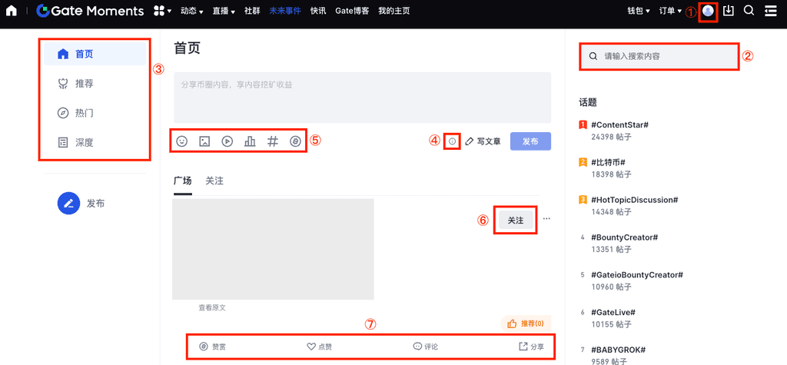Expand the 钱包 wallet dropdown
Viewport: 787px width, 365px height.
click(x=638, y=11)
